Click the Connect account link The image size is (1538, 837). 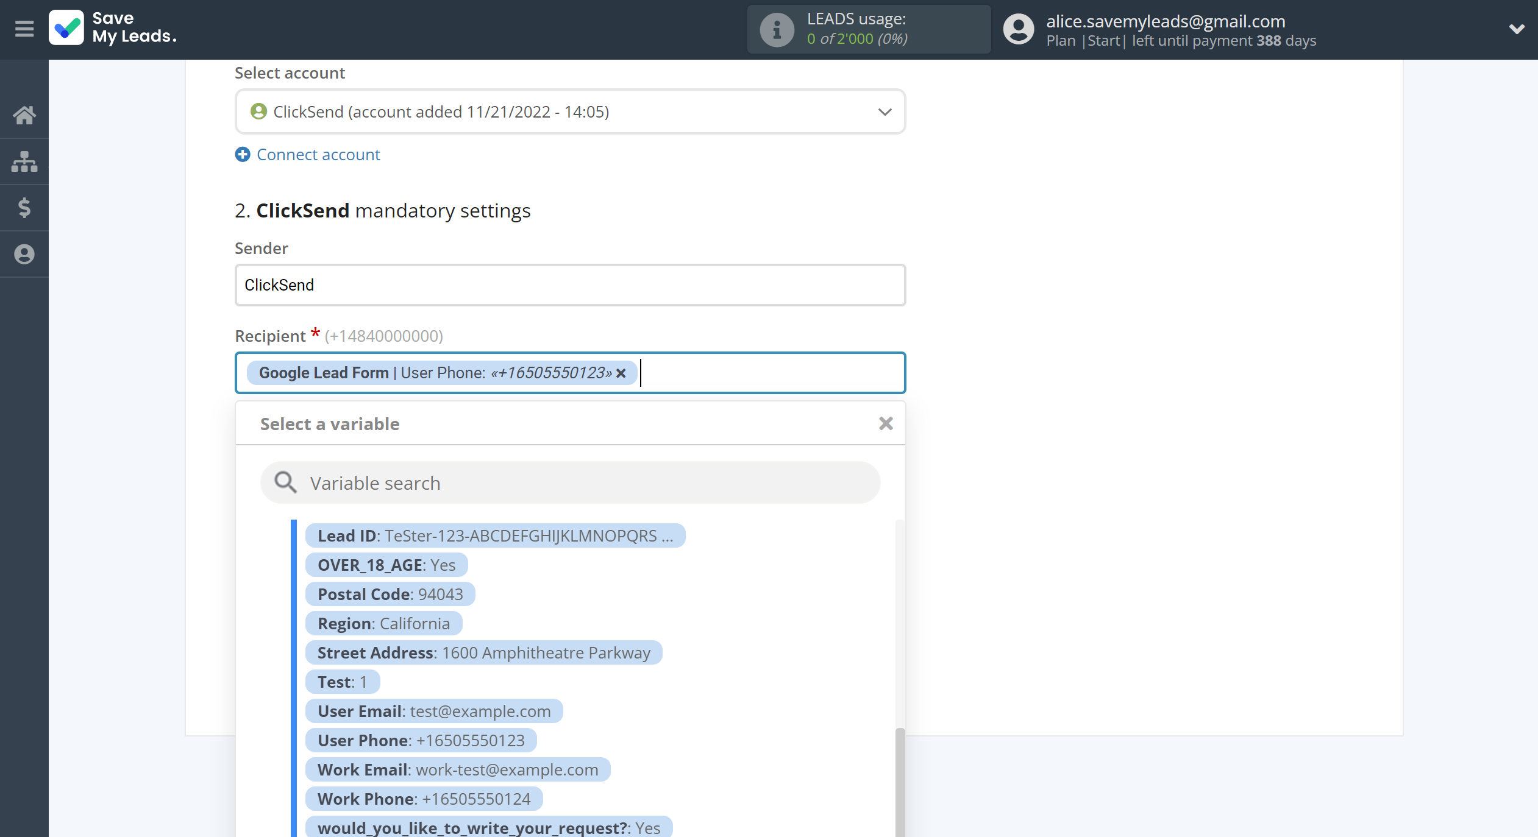(x=318, y=155)
